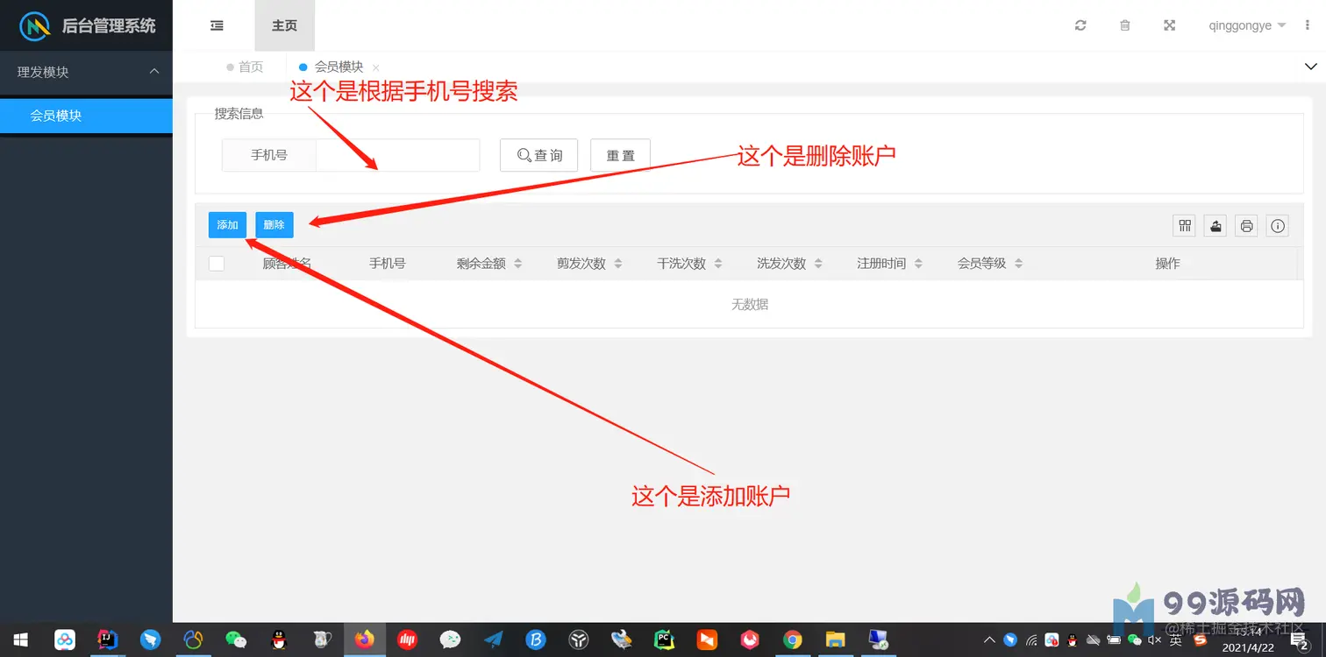
Task: Sort by 注册时间 column arrows
Action: pos(918,264)
